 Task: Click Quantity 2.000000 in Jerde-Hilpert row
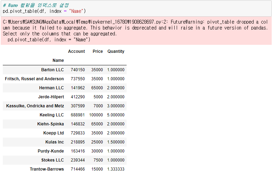click(116, 97)
